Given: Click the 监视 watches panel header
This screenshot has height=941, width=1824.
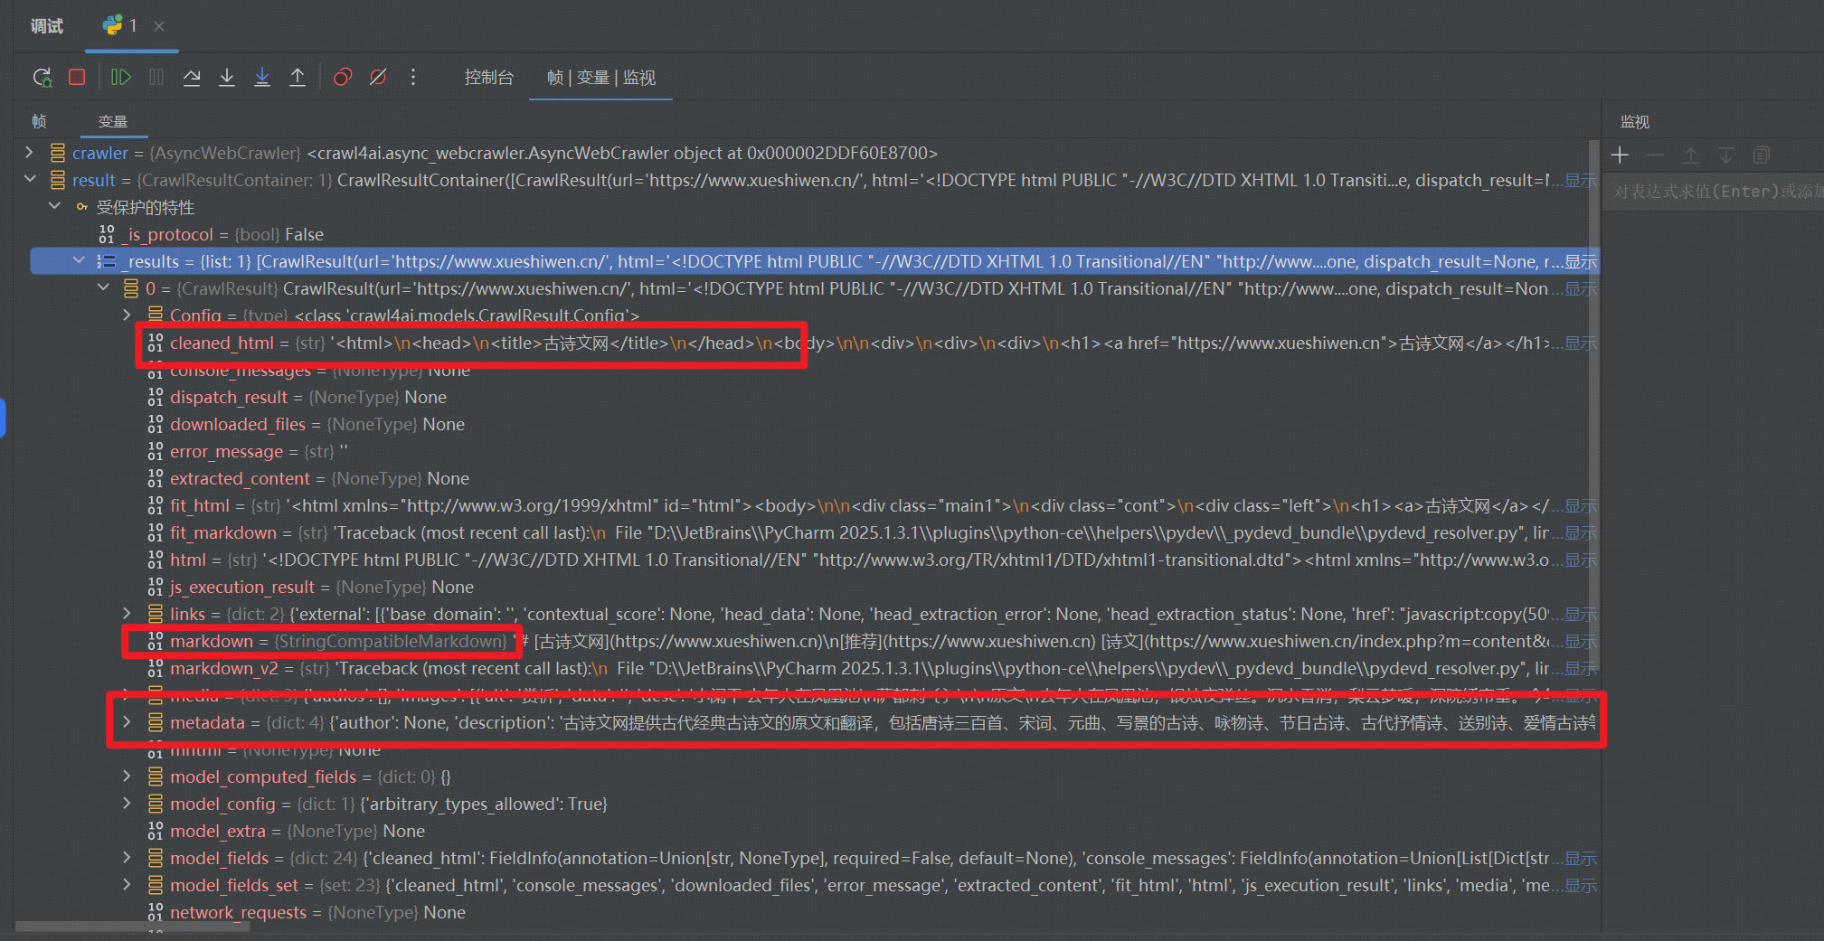Looking at the screenshot, I should (1635, 121).
